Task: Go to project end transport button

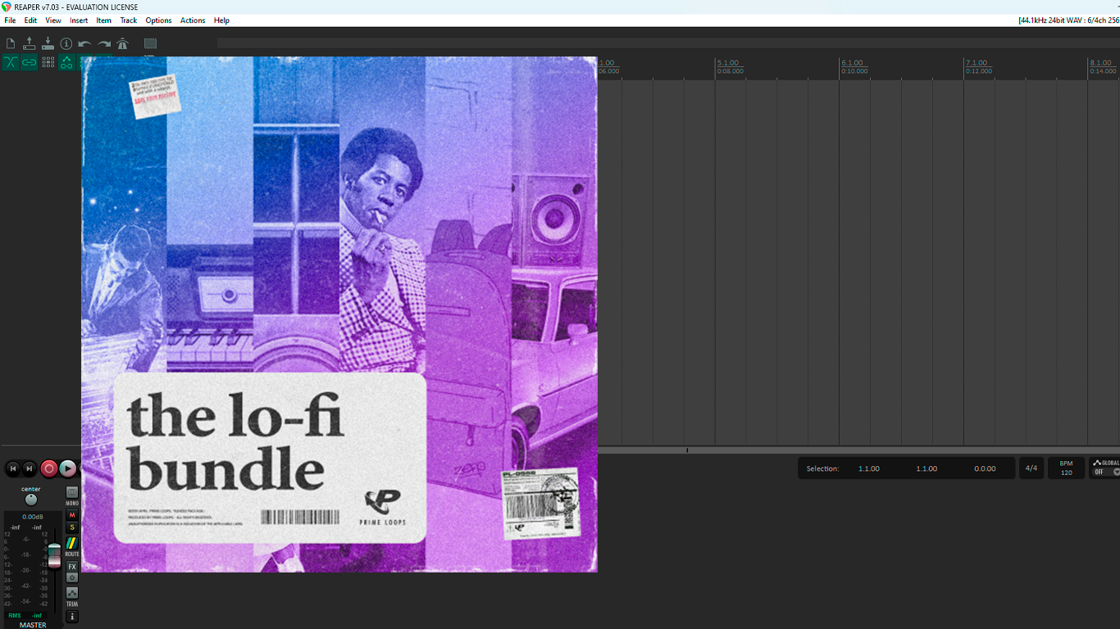Action: [30, 468]
